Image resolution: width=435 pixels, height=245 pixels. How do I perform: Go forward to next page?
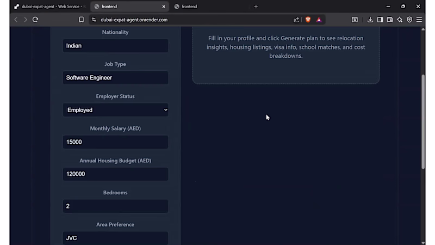click(x=26, y=20)
